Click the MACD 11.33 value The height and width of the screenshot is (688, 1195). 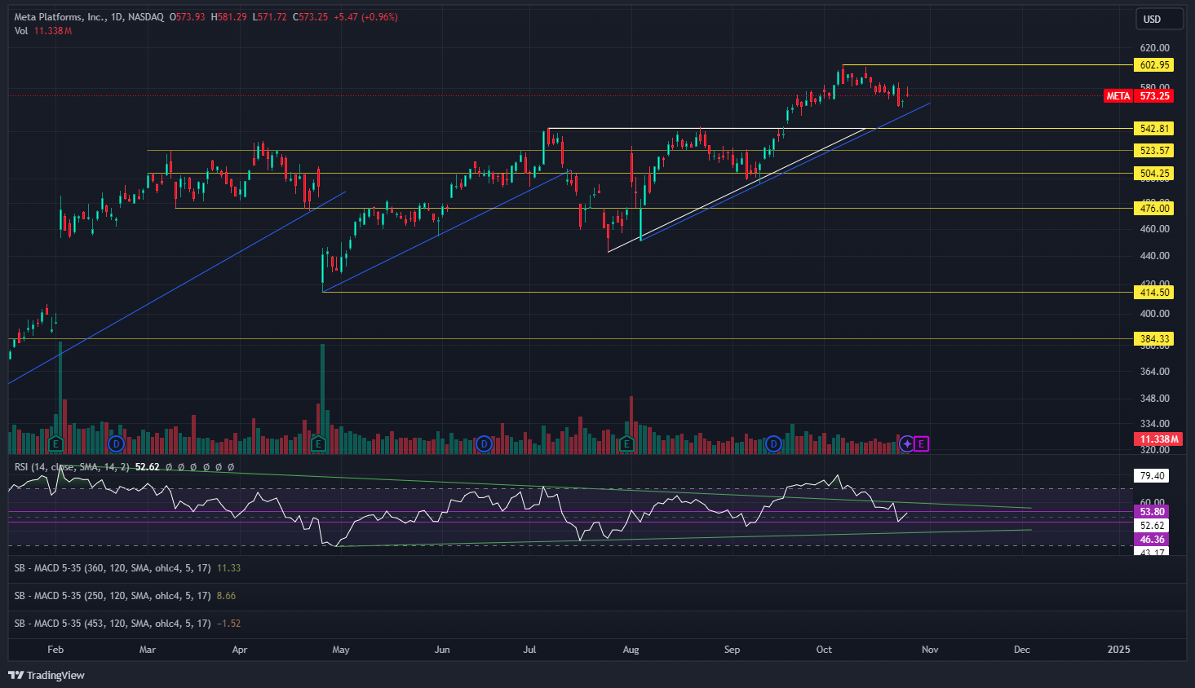[229, 568]
